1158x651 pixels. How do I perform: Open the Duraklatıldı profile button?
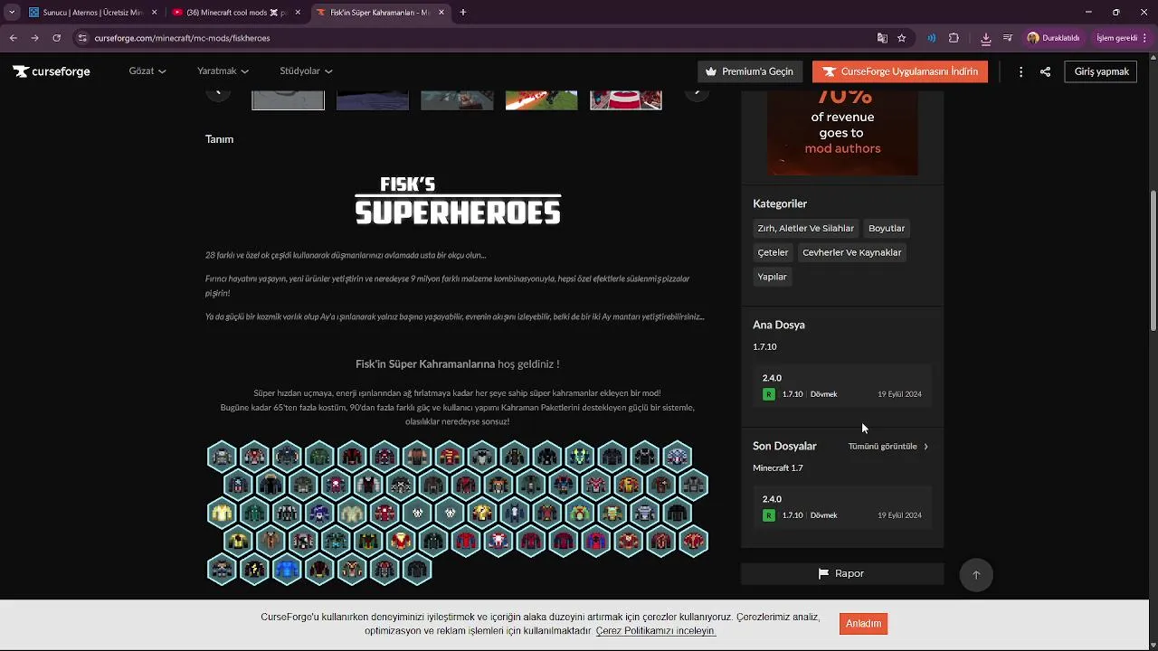click(x=1054, y=38)
